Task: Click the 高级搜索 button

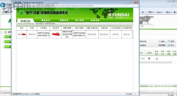Action: pos(162,45)
